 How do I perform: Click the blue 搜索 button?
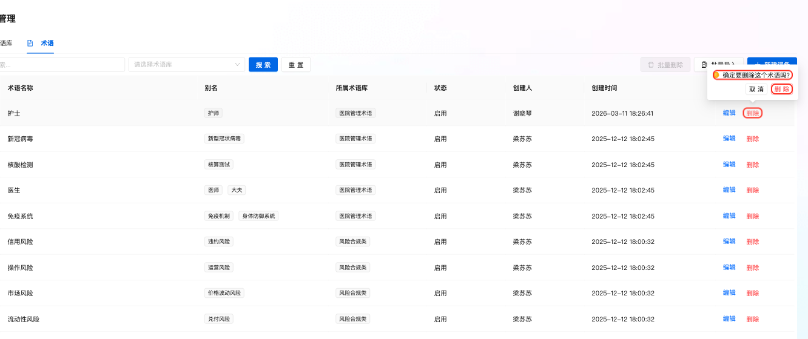263,65
